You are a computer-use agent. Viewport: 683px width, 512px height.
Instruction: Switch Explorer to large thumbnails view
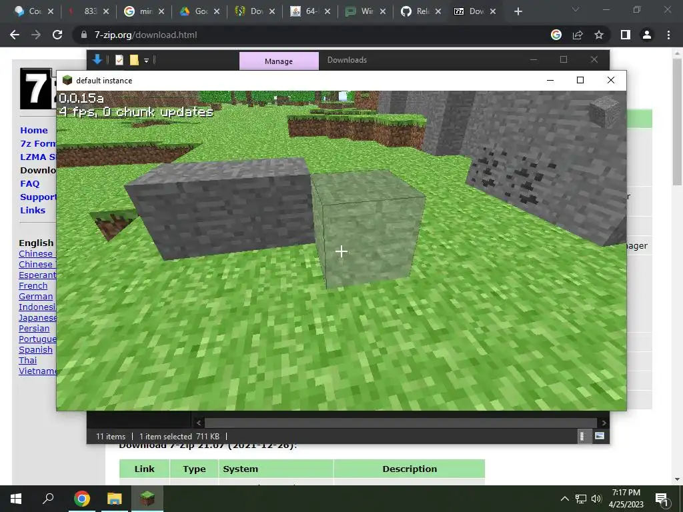point(600,436)
